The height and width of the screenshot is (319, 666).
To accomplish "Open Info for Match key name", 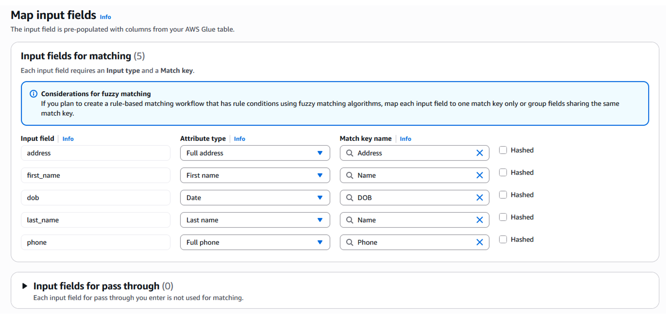I will [405, 139].
